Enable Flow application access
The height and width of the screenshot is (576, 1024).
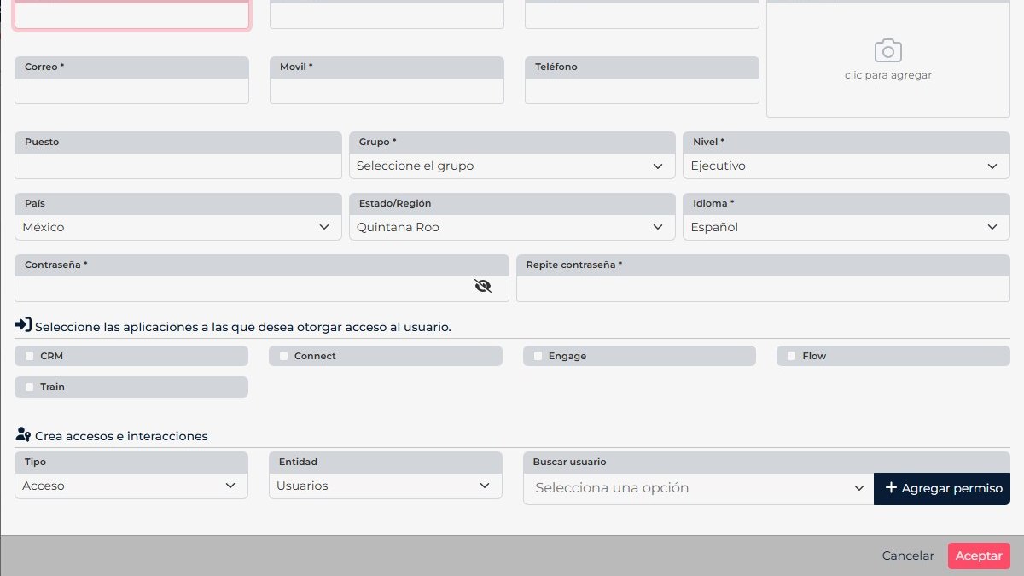pyautogui.click(x=792, y=356)
